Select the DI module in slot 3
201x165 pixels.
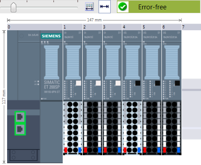click(113, 66)
